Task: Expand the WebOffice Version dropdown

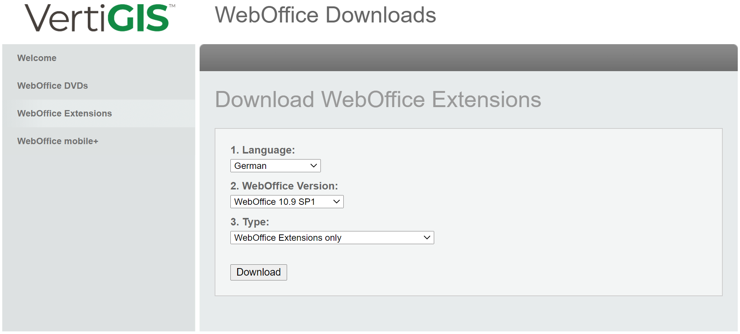Action: [287, 201]
